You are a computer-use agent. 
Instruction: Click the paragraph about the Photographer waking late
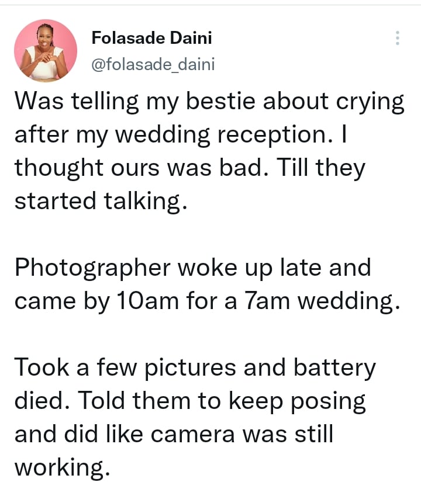208,285
